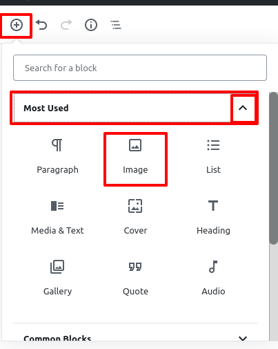Insert a Paragraph block
This screenshot has width=278, height=349.
click(57, 157)
